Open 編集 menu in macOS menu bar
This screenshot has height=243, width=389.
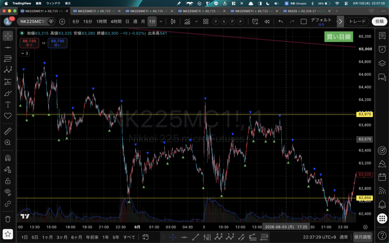click(38, 3)
